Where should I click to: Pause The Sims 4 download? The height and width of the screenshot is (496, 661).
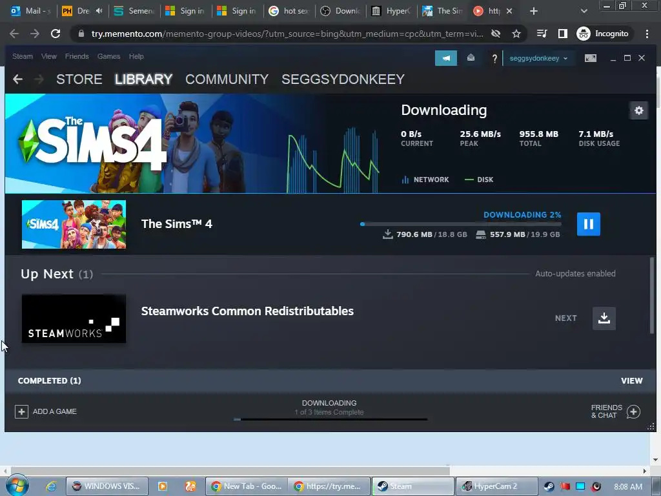(588, 224)
